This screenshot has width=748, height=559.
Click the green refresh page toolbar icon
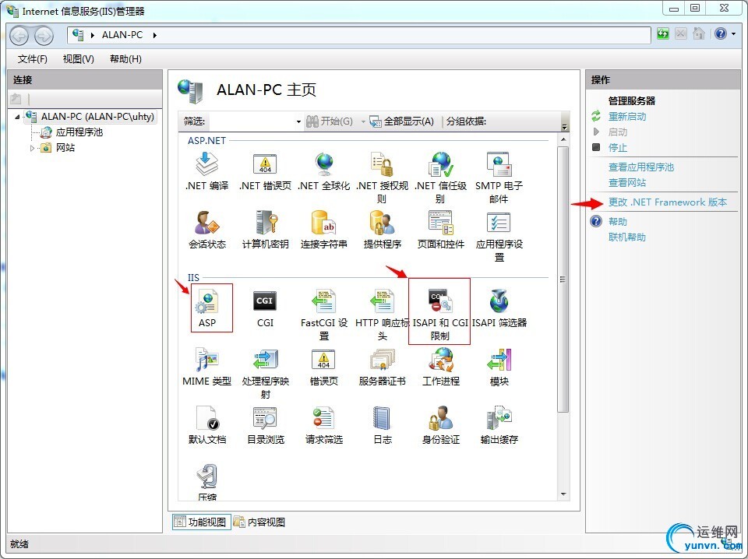point(662,33)
